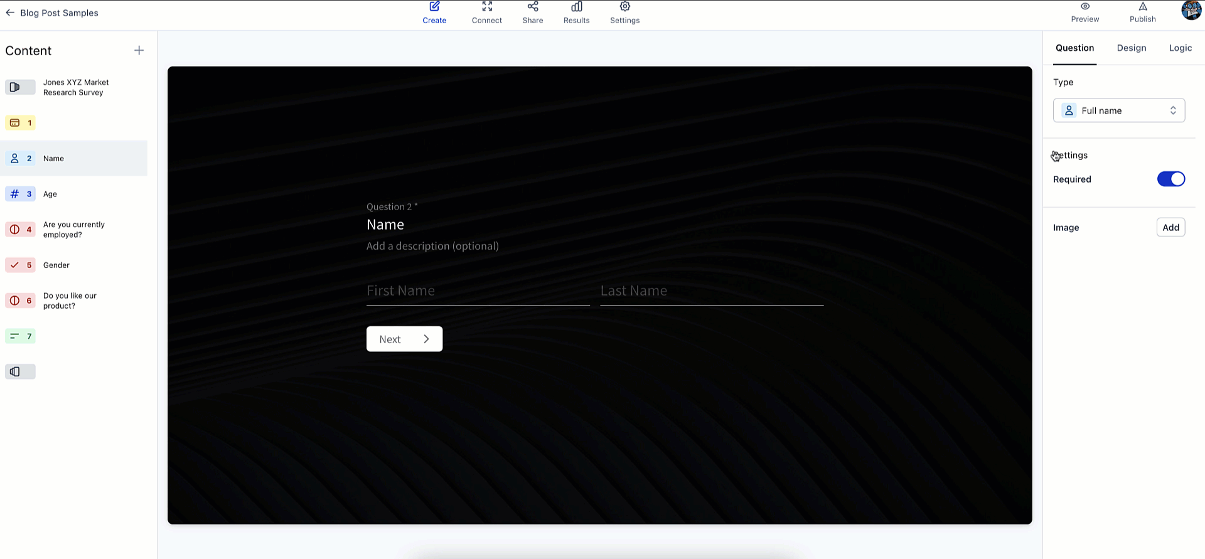Click the Publish icon
The height and width of the screenshot is (559, 1205).
pos(1142,7)
